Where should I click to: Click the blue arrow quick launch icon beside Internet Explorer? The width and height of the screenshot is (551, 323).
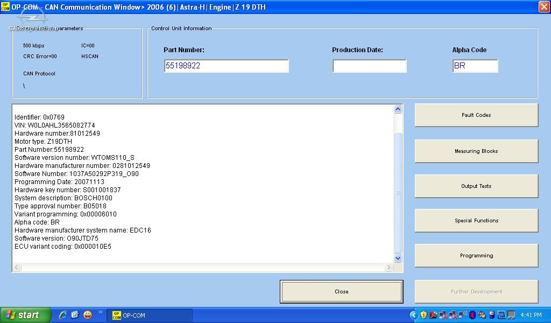75,315
